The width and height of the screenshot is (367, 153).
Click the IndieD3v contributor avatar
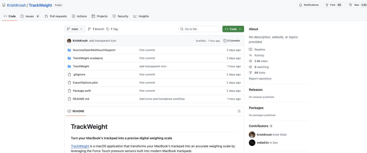(252, 143)
